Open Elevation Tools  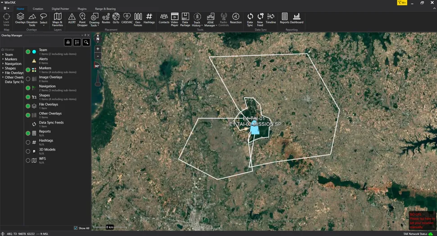tap(32, 19)
